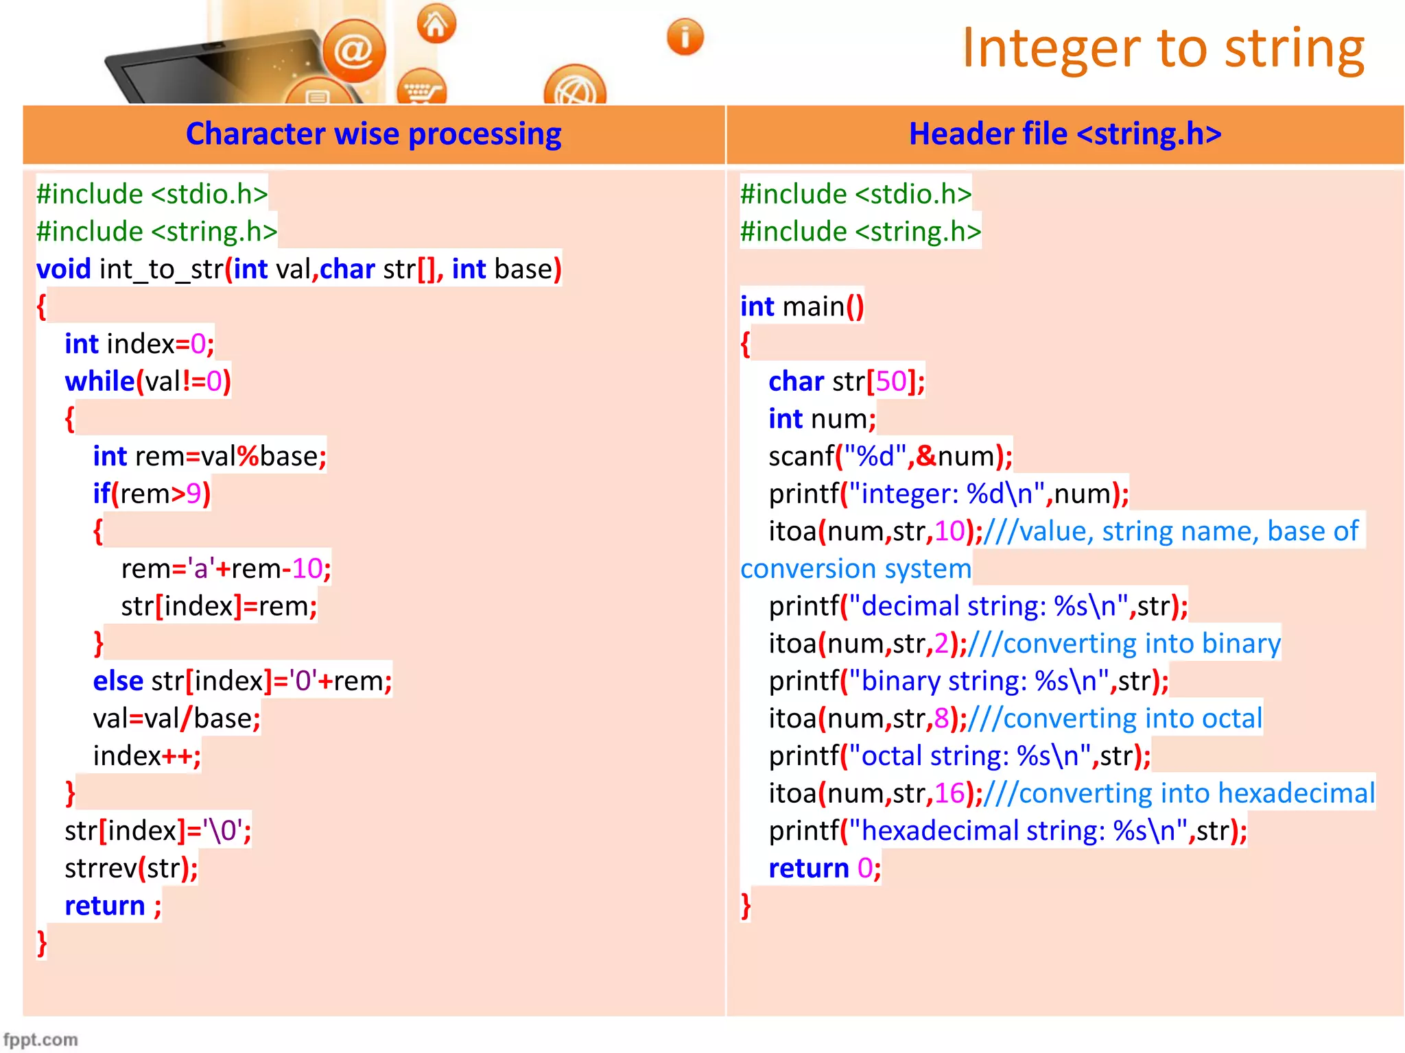1405x1053 pixels.
Task: Click the 'int rem=val%base;' line
Action: (x=209, y=456)
